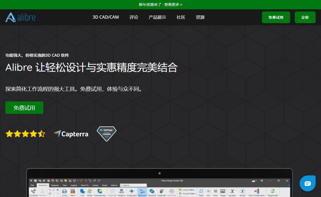Click the 定价 pricing button

(x=305, y=17)
